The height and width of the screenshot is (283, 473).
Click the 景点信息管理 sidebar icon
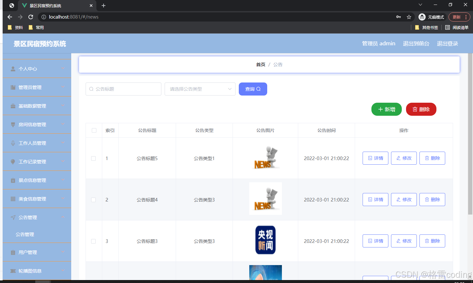pos(13,180)
